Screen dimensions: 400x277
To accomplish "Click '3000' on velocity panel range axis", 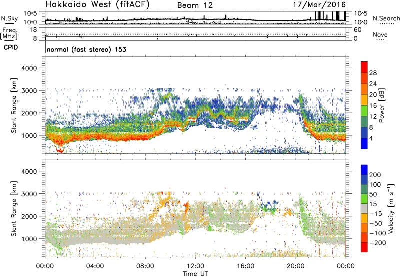I will click(x=29, y=194).
